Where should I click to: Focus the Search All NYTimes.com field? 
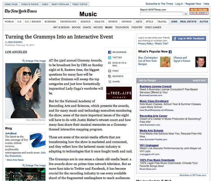coord(161,14)
